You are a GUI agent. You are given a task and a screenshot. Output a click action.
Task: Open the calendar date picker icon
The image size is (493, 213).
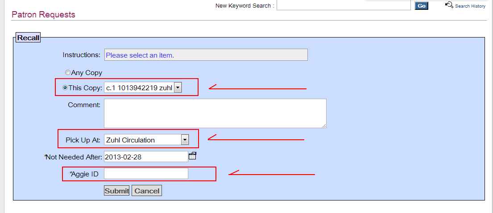(192, 155)
